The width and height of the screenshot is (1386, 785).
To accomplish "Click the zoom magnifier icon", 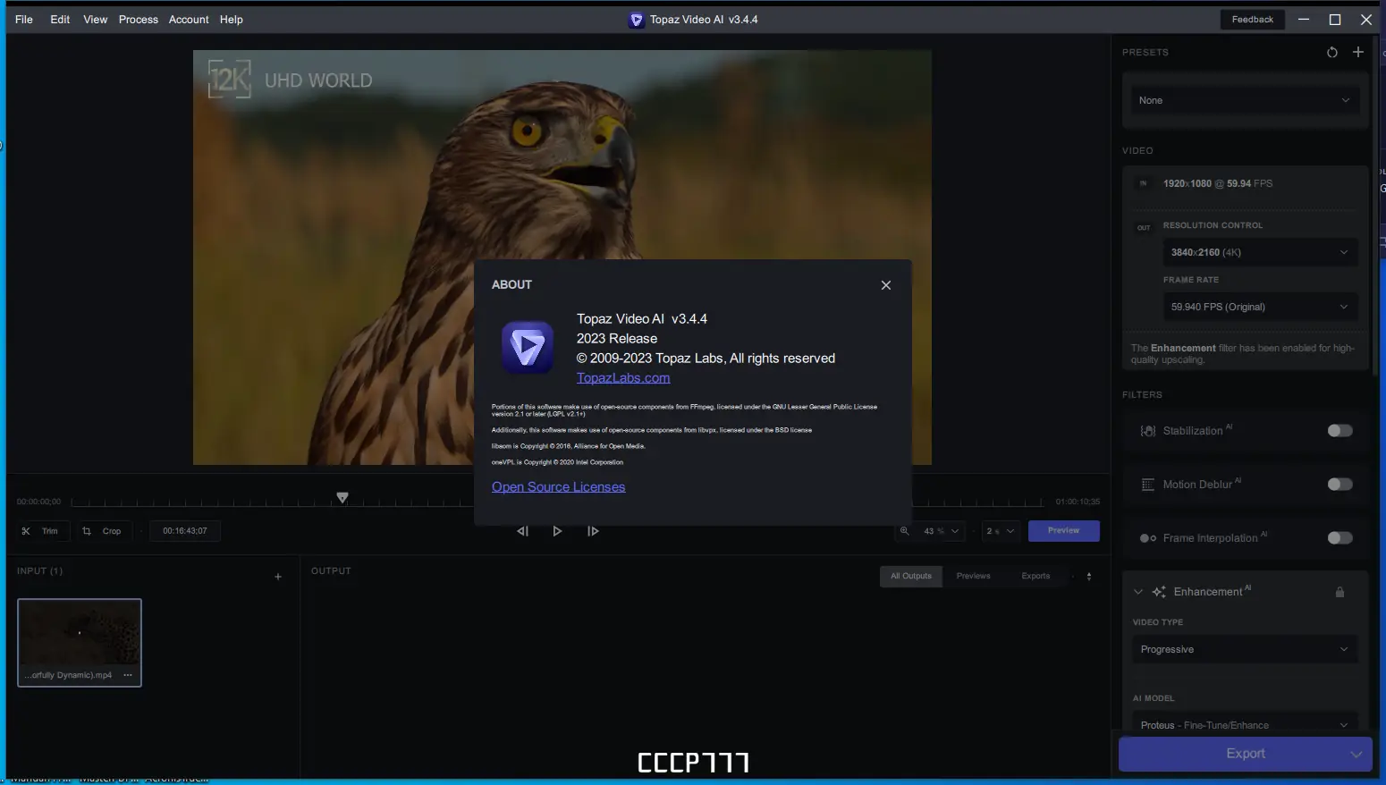I will coord(904,531).
